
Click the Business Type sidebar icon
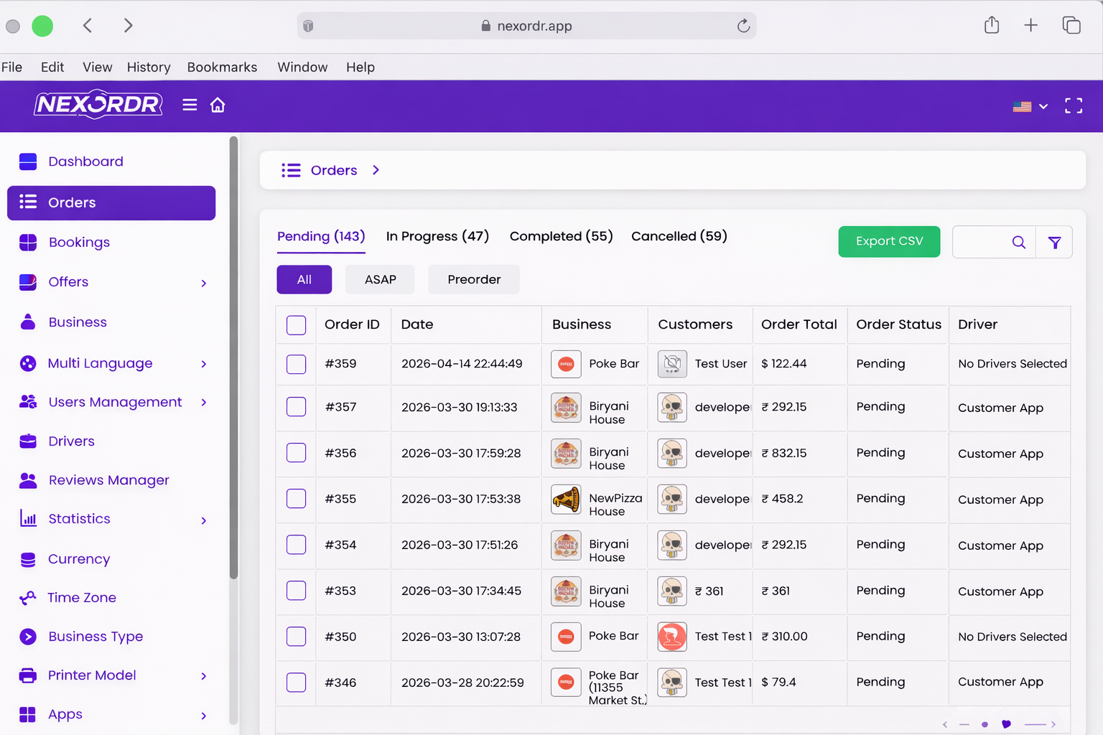coord(28,637)
